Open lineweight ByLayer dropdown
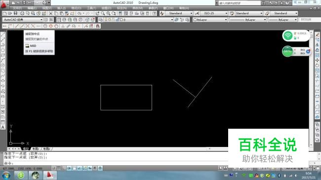 coord(282,20)
